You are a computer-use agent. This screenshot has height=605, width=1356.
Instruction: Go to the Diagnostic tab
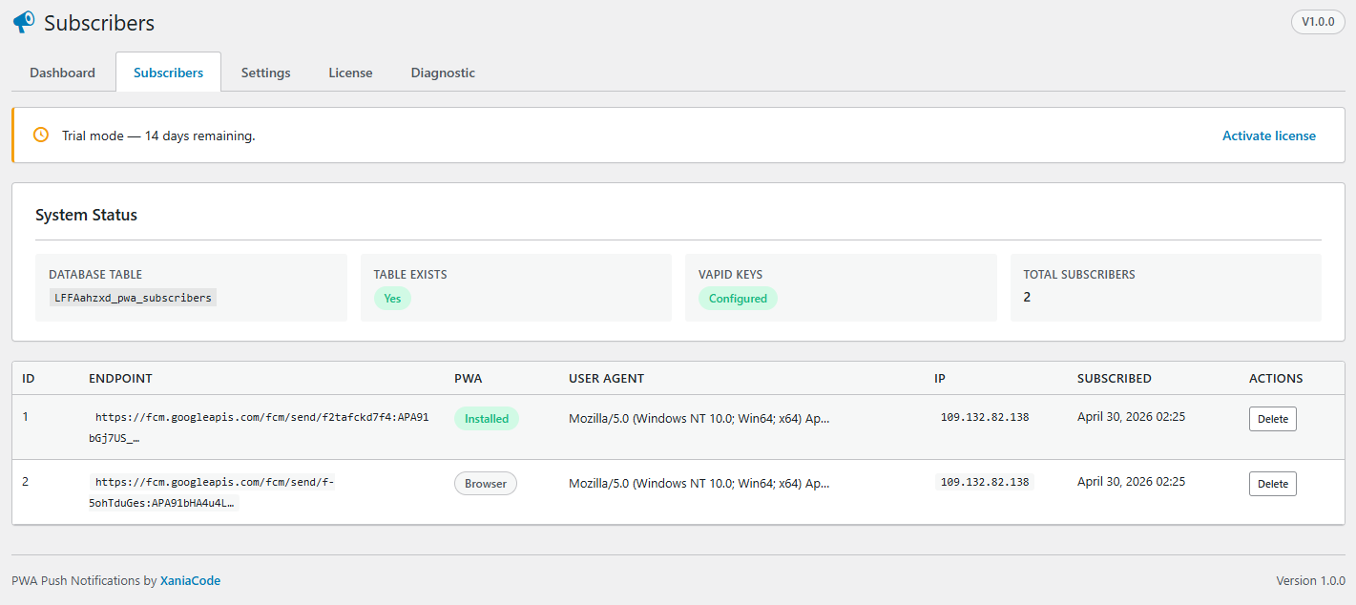(443, 73)
